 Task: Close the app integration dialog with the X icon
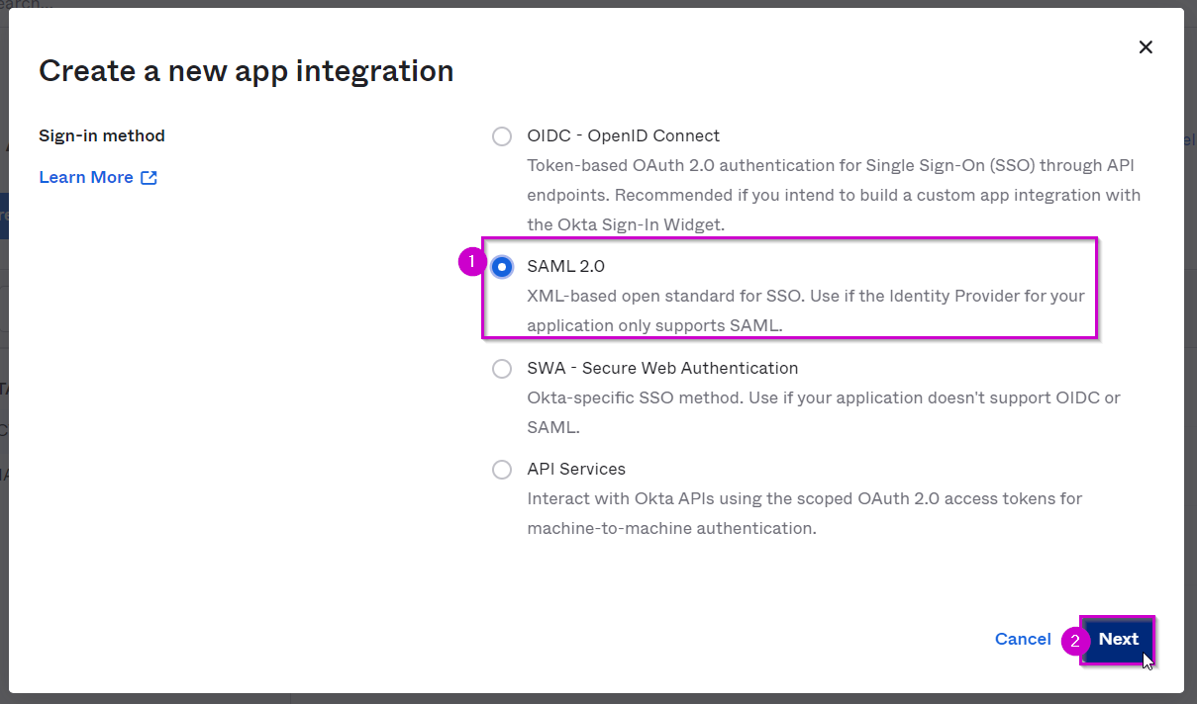click(x=1146, y=47)
